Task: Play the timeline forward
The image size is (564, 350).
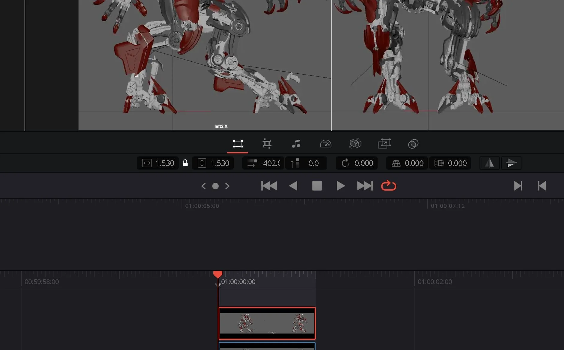Action: click(x=340, y=185)
